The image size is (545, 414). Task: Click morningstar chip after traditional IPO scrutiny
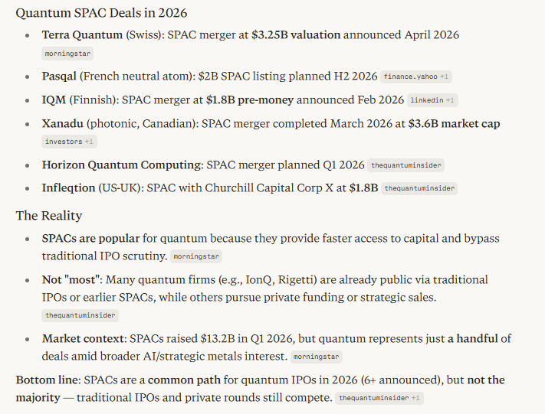195,257
